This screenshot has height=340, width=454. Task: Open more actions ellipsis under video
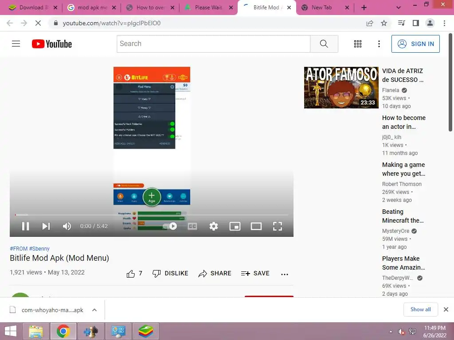point(285,274)
